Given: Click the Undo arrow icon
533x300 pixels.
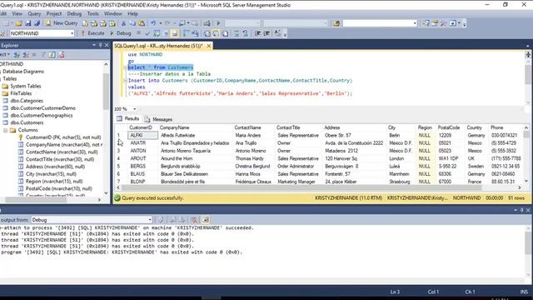Looking at the screenshot, I should click(153, 23).
